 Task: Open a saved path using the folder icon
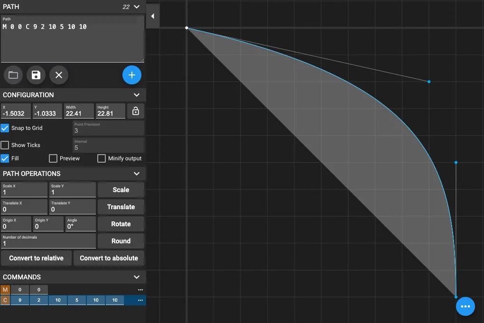pyautogui.click(x=13, y=74)
